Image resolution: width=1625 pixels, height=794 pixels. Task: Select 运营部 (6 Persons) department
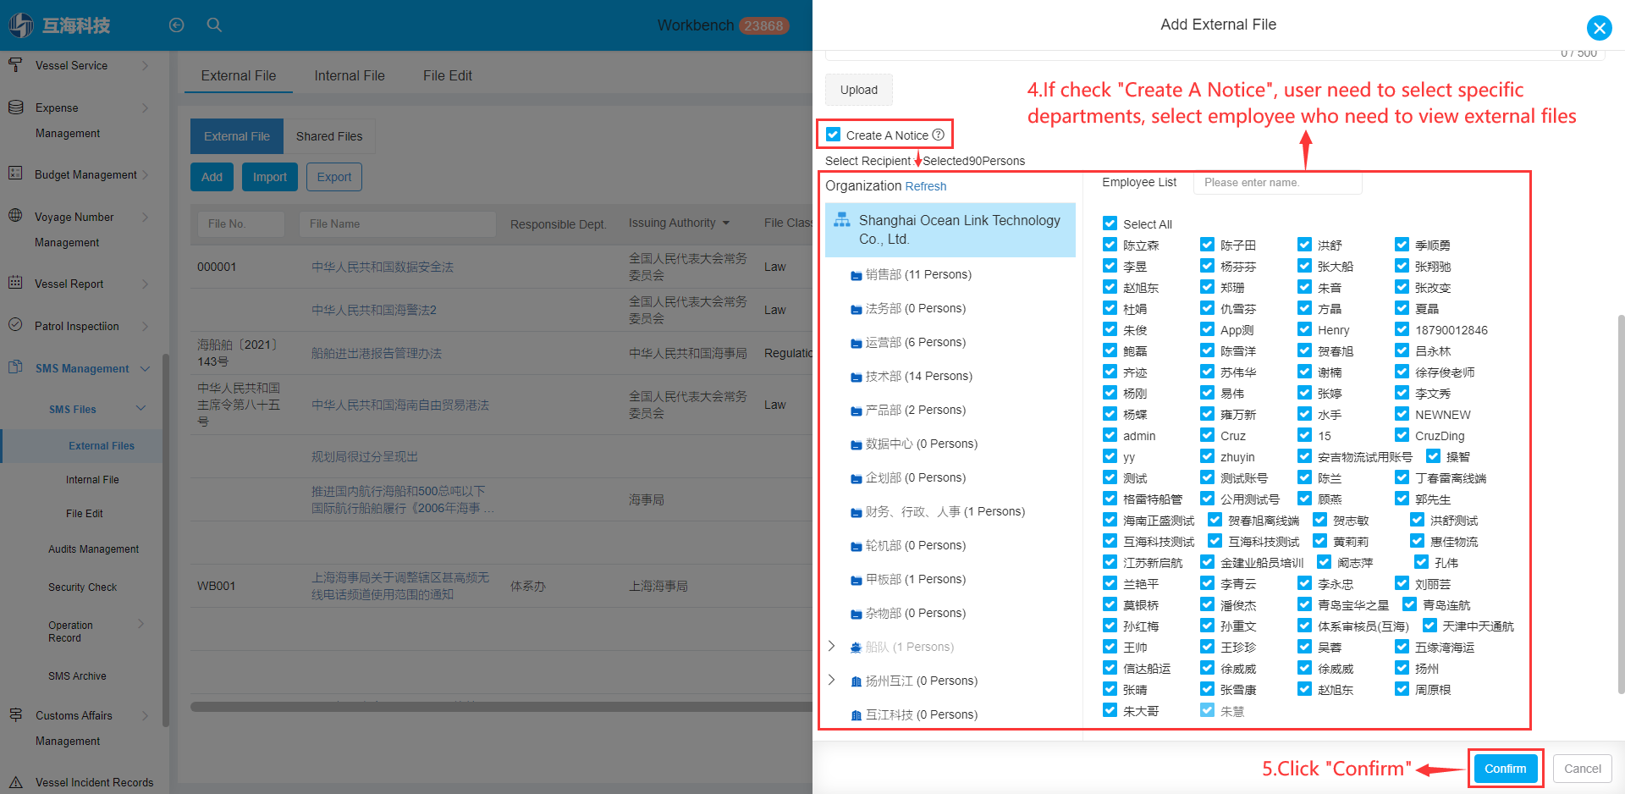click(915, 342)
